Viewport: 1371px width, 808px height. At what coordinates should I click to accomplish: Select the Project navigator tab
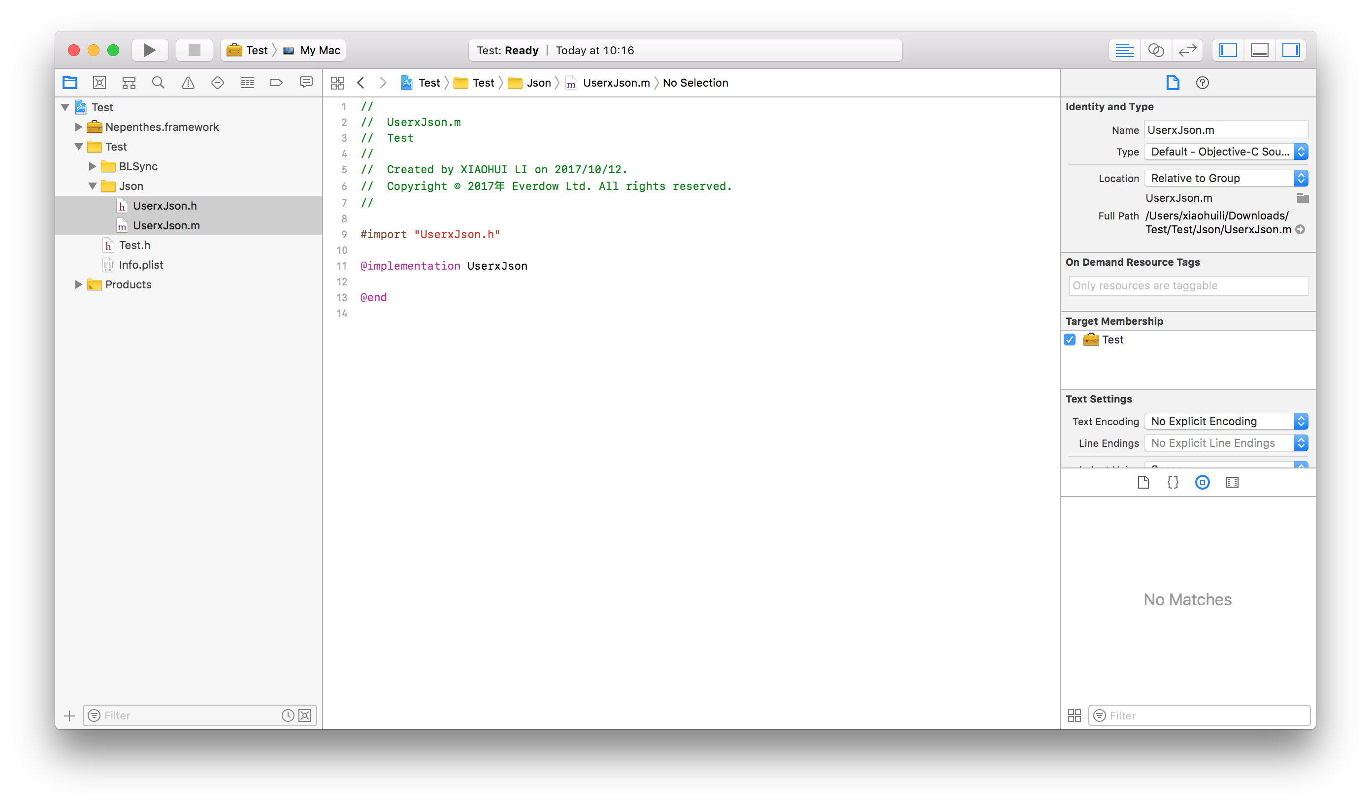click(70, 83)
